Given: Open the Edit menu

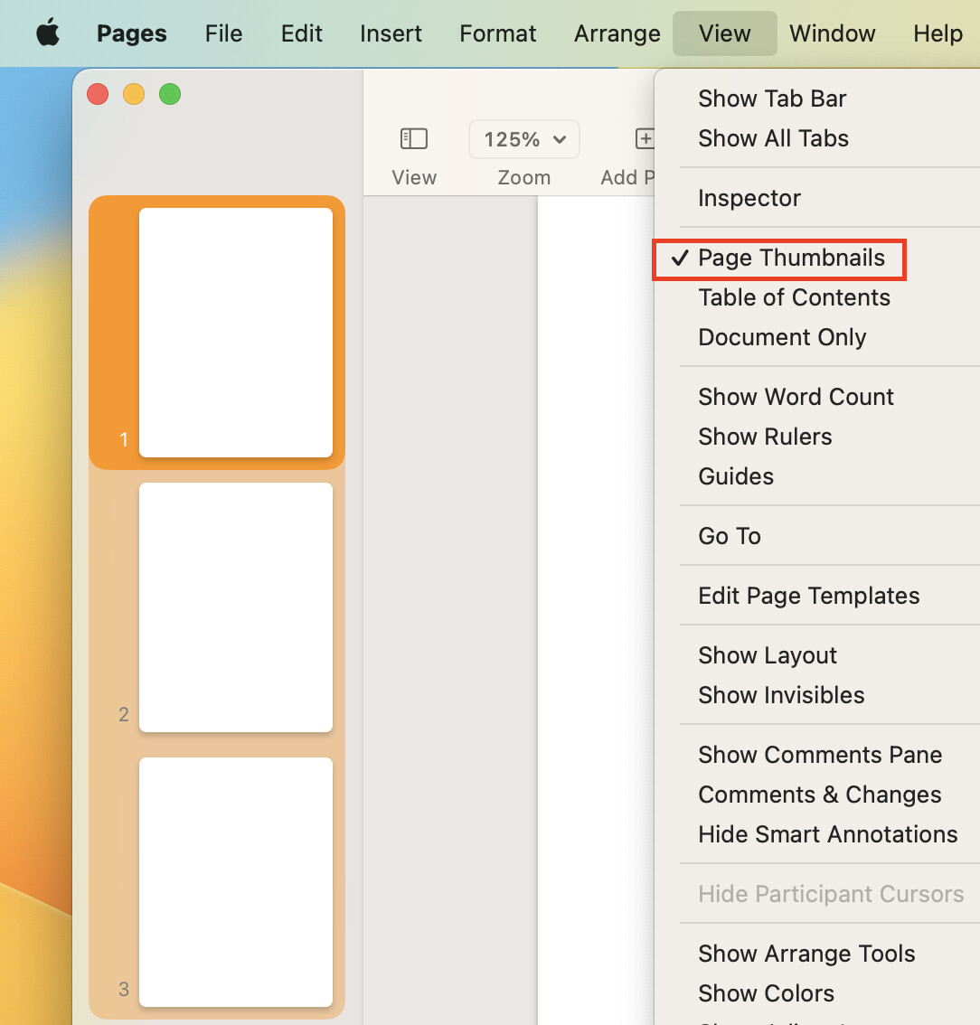Looking at the screenshot, I should click(x=301, y=33).
